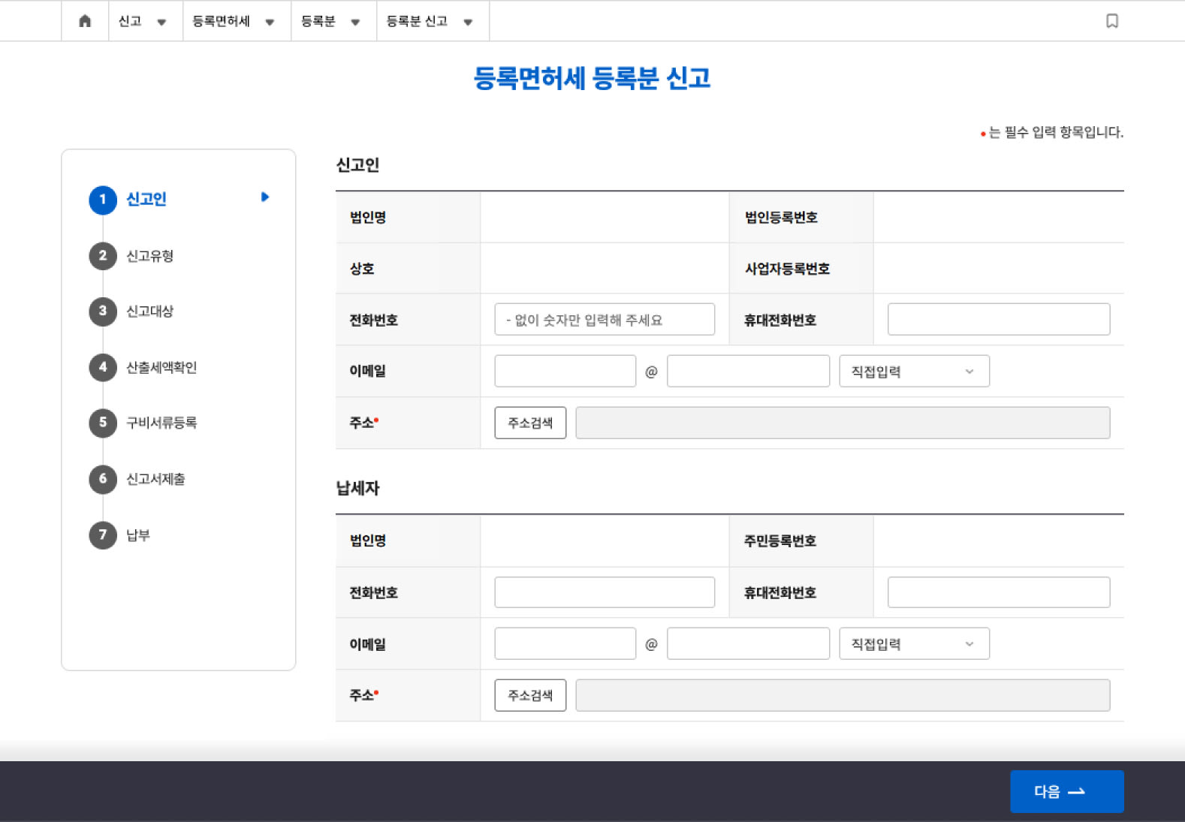The image size is (1185, 822).
Task: Click 다음 button to proceed
Action: 1066,791
